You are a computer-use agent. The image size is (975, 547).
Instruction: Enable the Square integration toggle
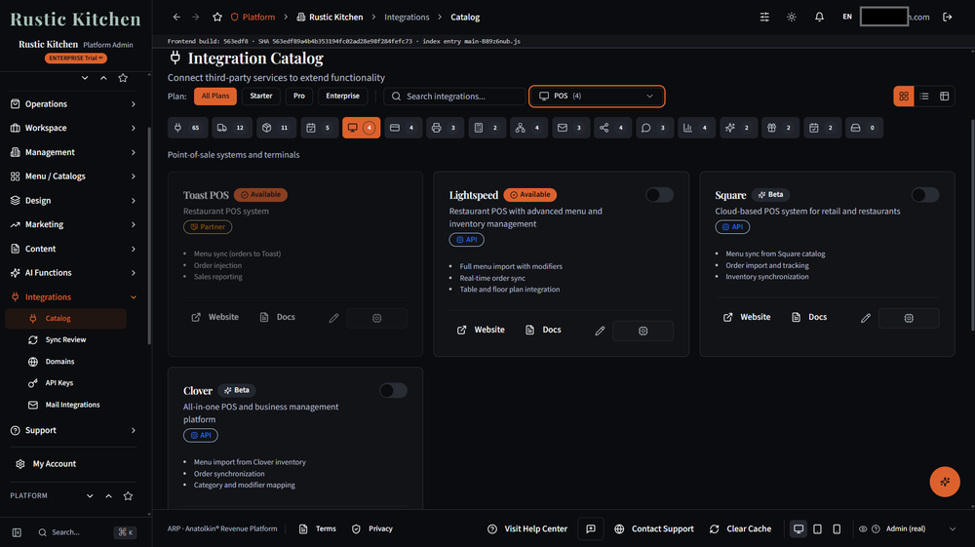pyautogui.click(x=925, y=195)
